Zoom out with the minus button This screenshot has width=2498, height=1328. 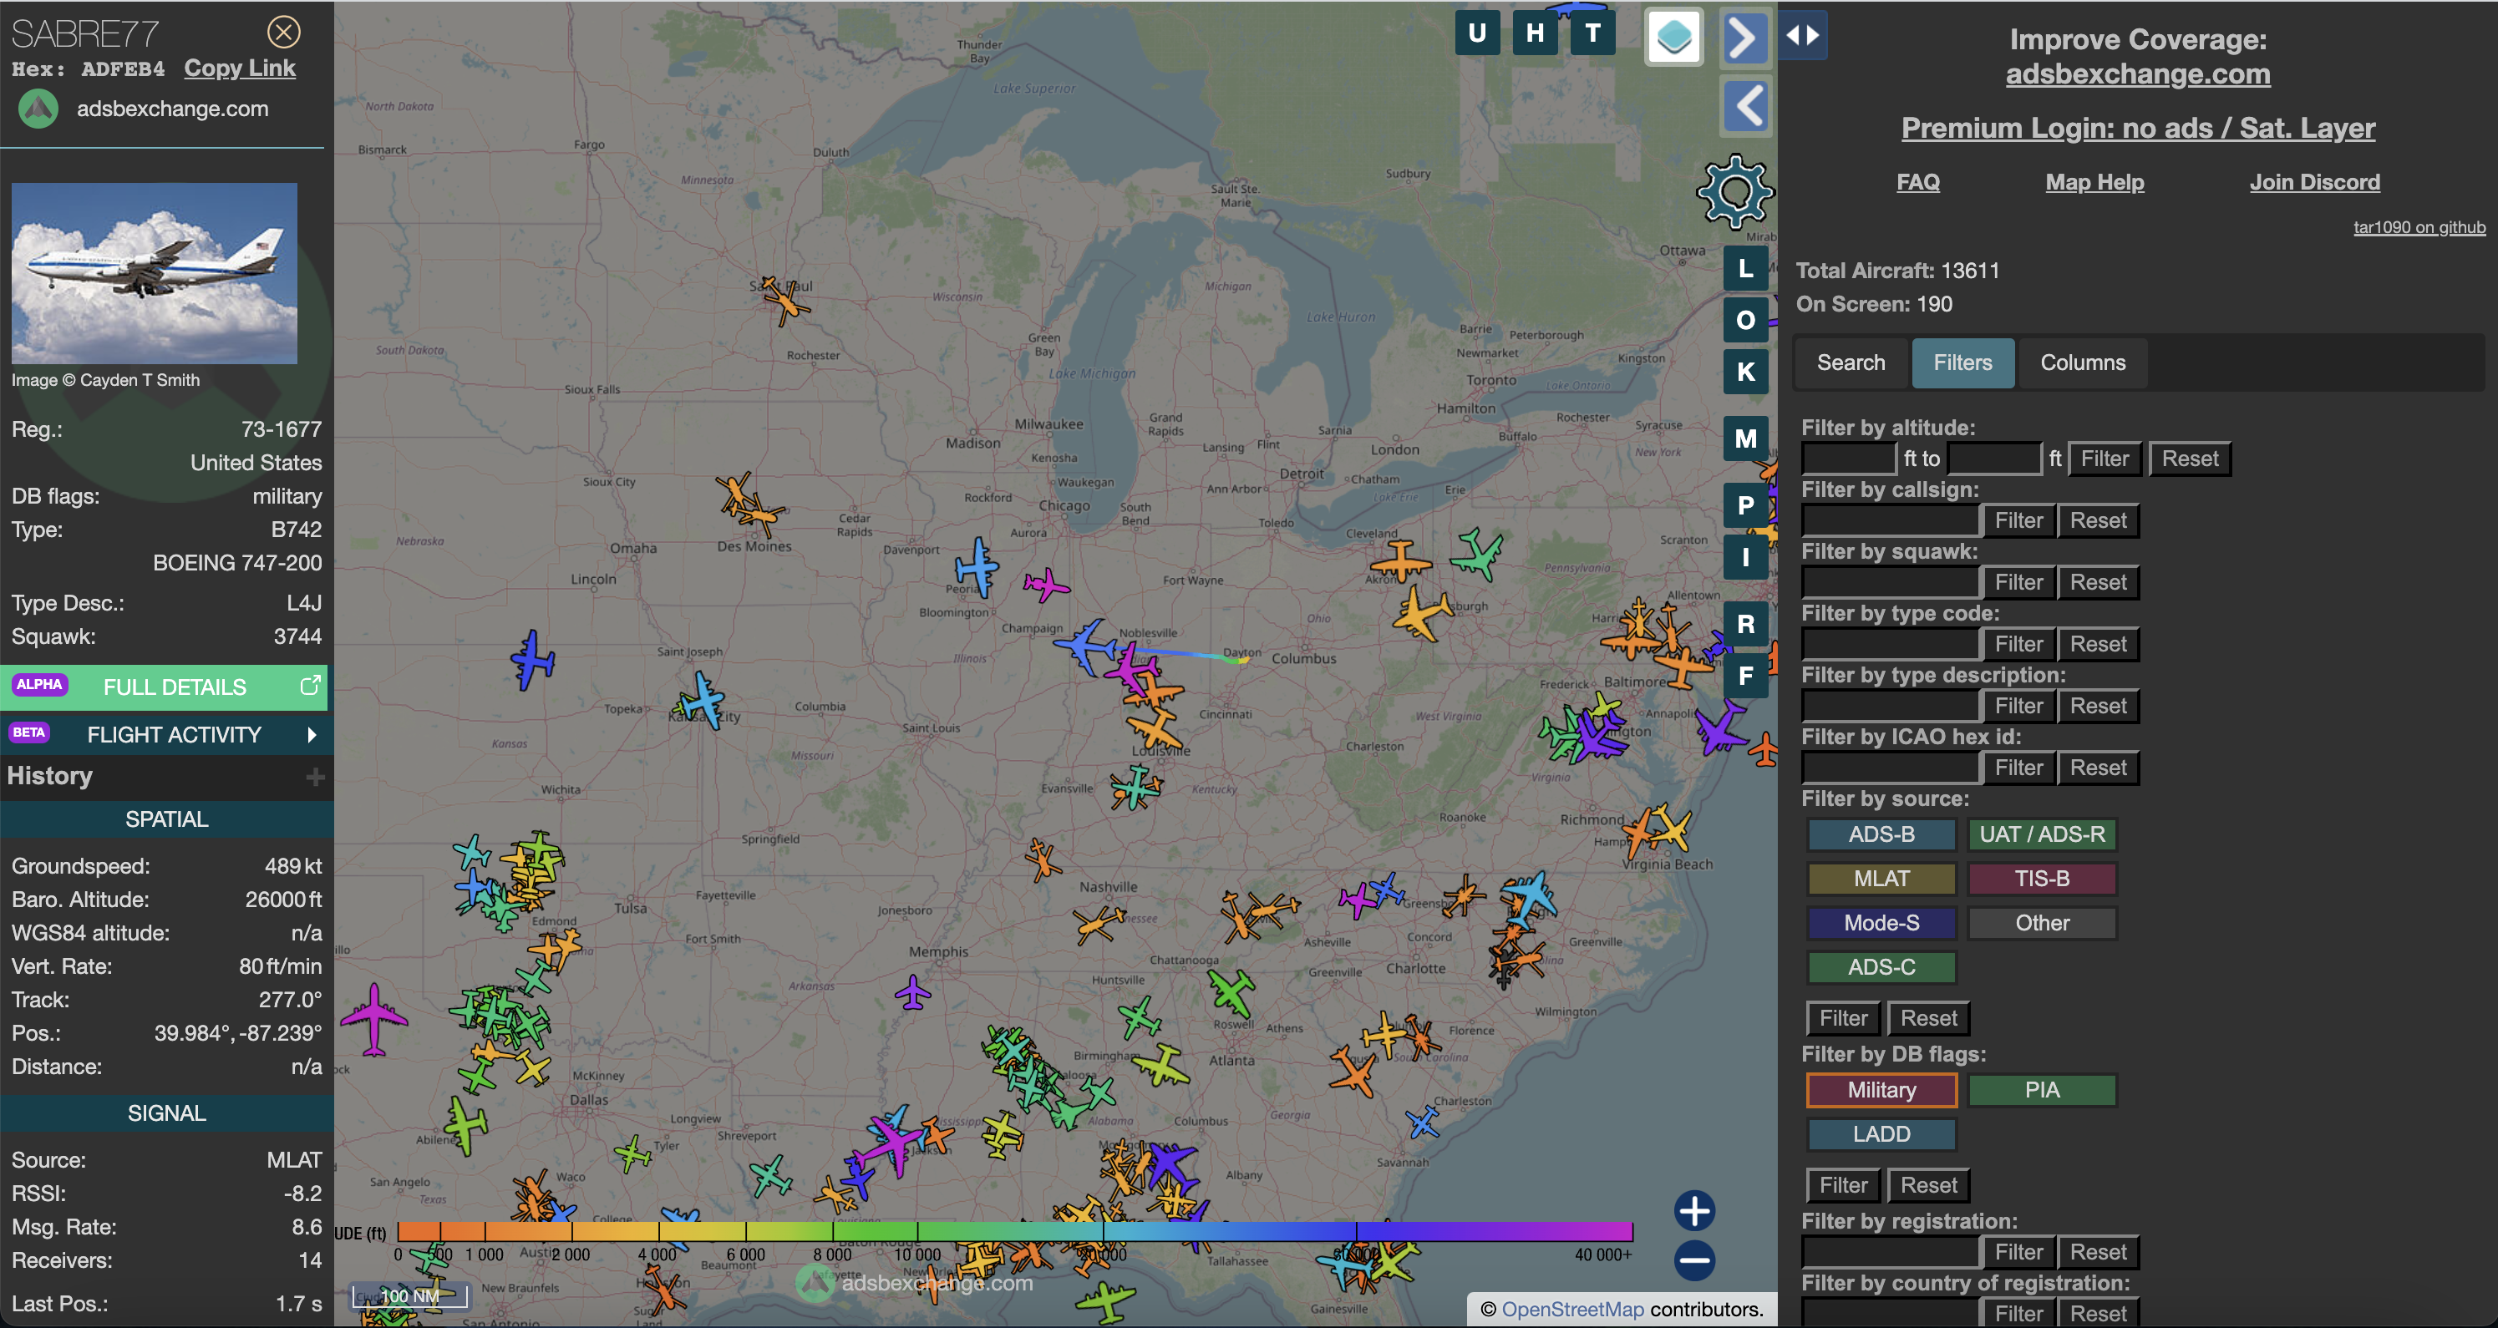1694,1260
